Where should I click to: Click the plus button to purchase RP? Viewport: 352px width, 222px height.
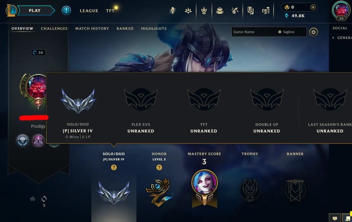313,7
